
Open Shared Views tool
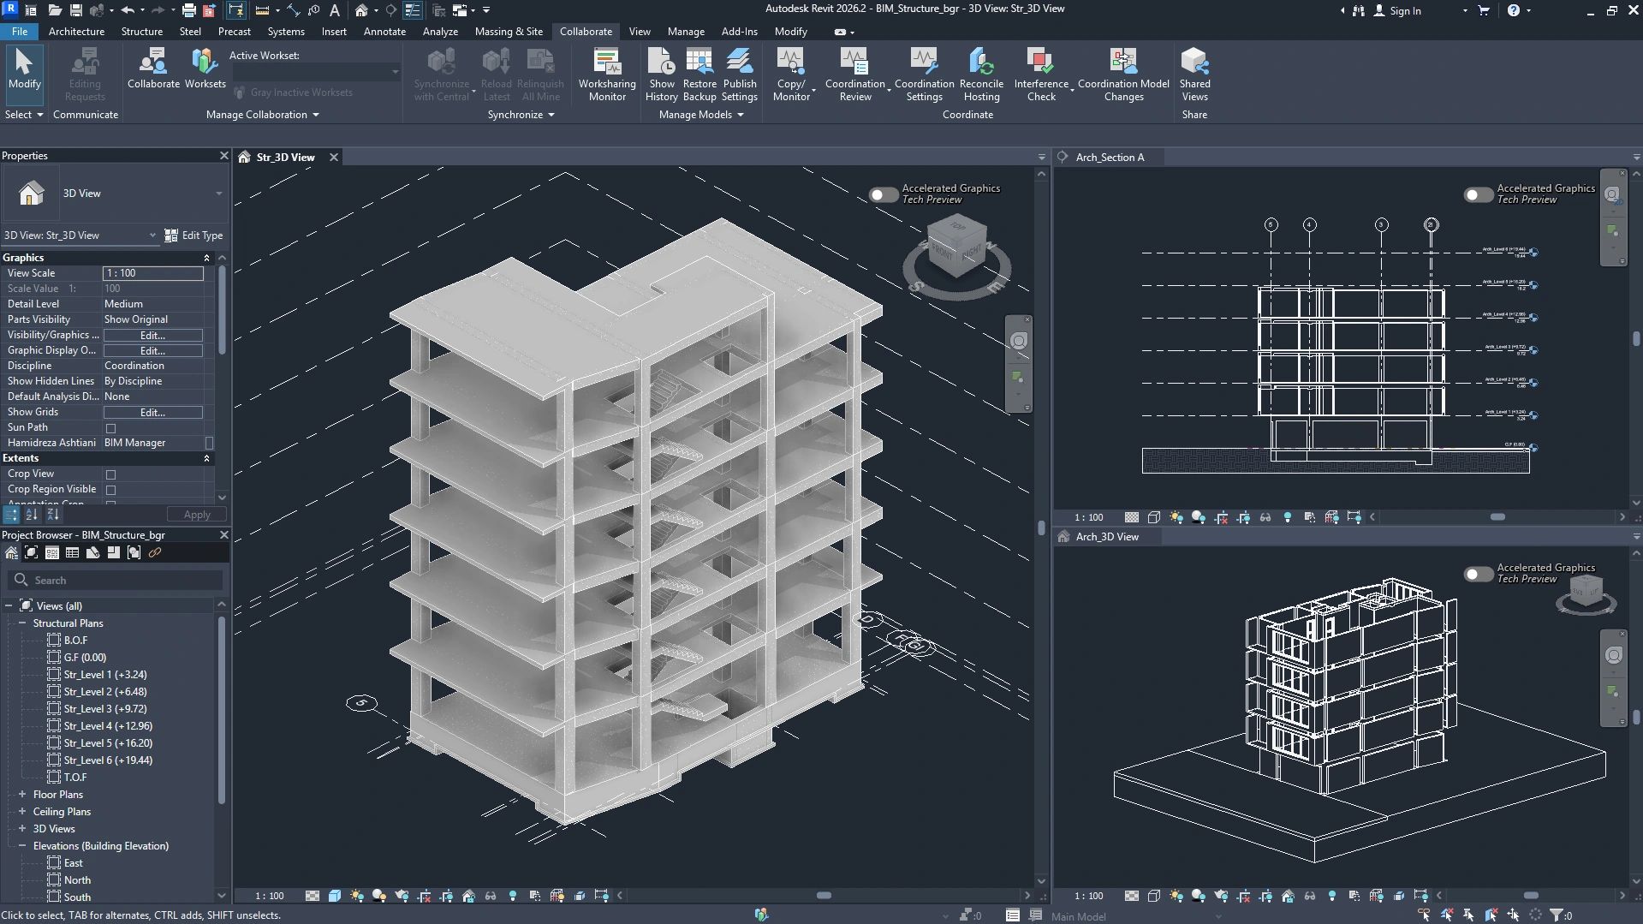click(x=1194, y=75)
